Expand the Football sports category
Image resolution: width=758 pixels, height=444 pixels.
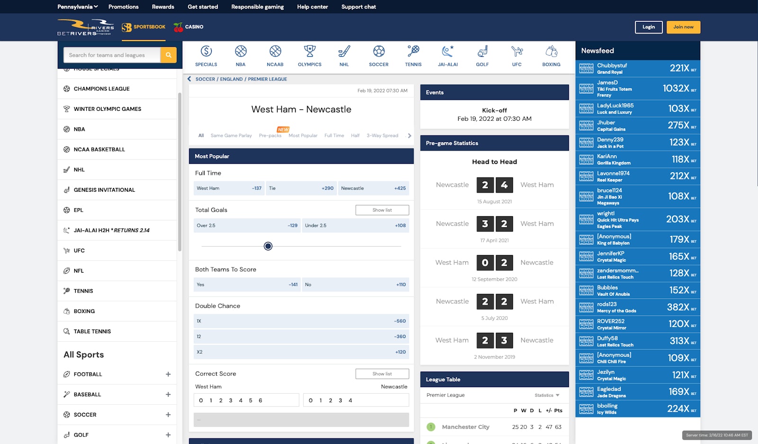coord(168,374)
